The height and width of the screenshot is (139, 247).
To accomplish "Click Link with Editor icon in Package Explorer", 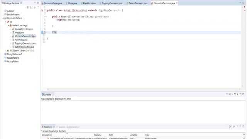I will (31, 7).
